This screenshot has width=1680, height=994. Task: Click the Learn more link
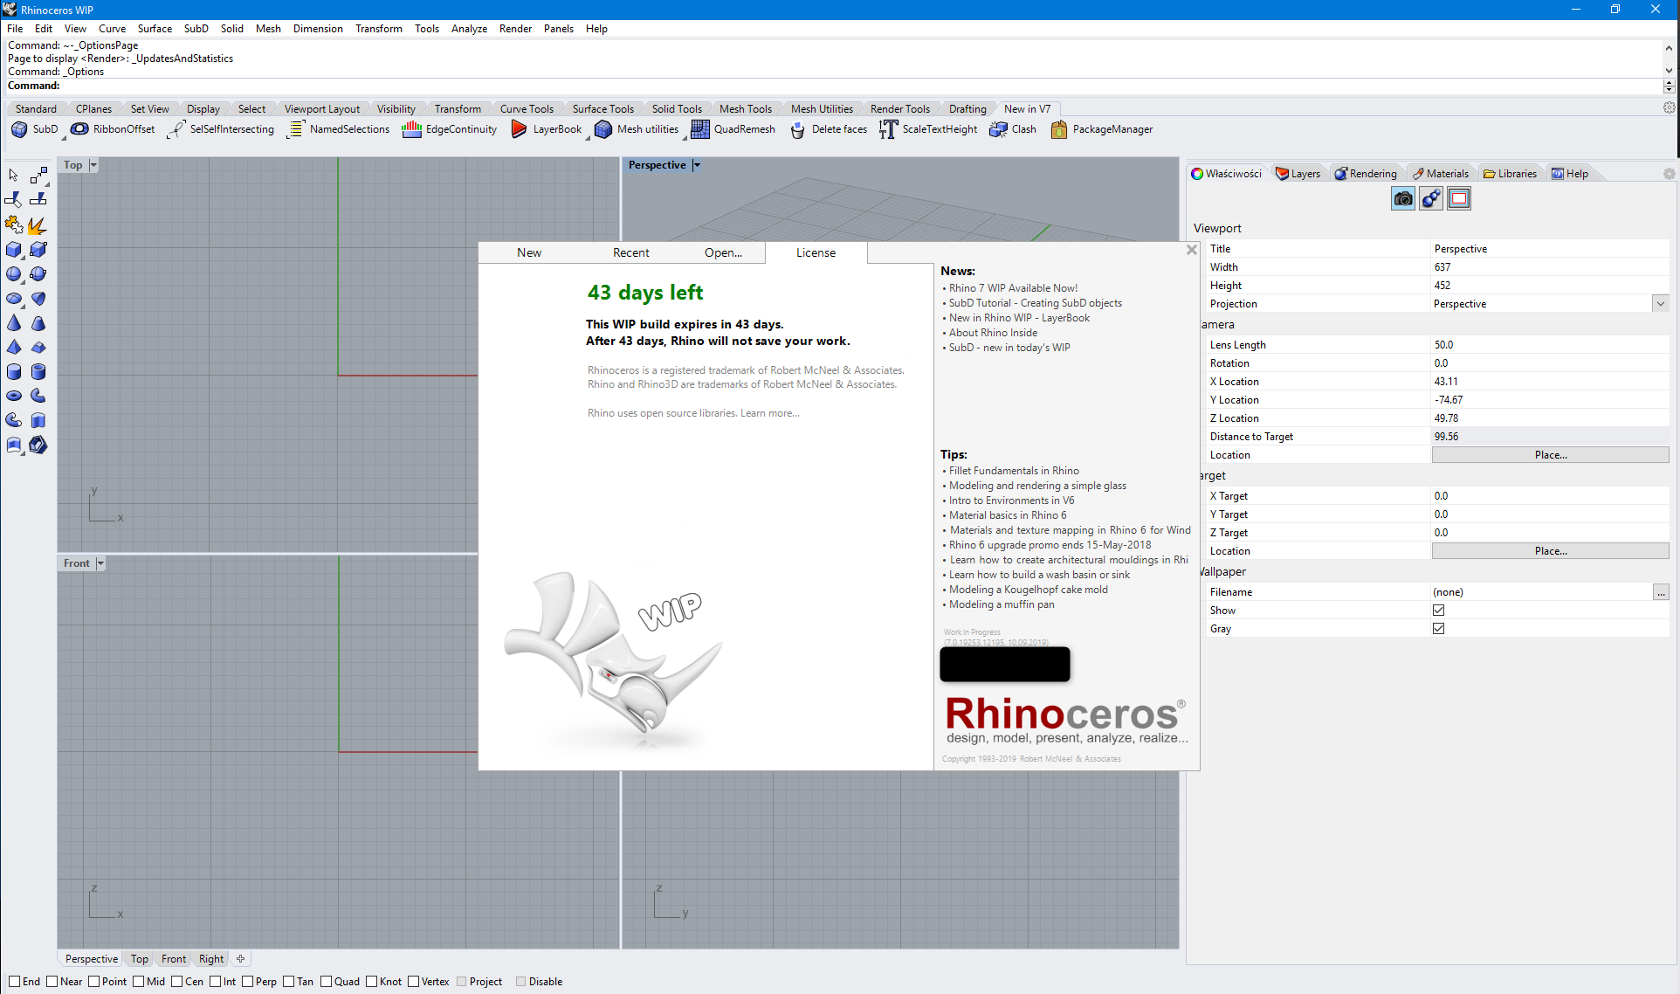point(768,412)
